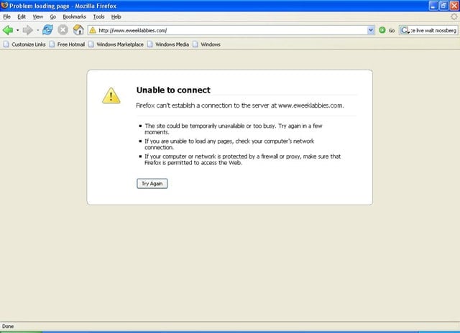Click the Try Again button

(x=152, y=184)
